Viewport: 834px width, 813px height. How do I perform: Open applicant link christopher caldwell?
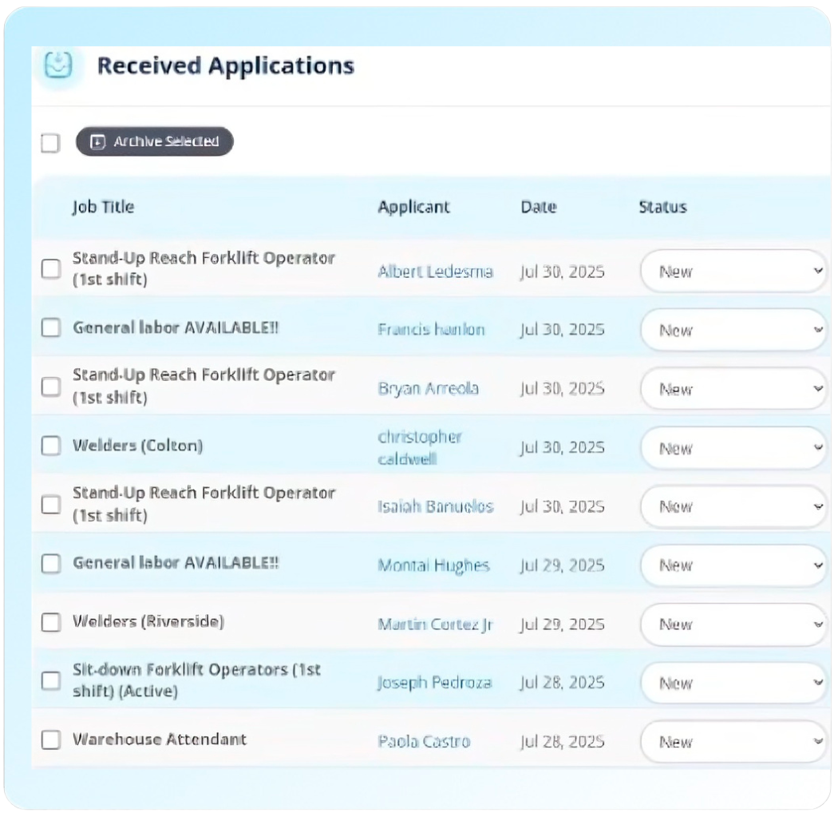[x=420, y=449]
